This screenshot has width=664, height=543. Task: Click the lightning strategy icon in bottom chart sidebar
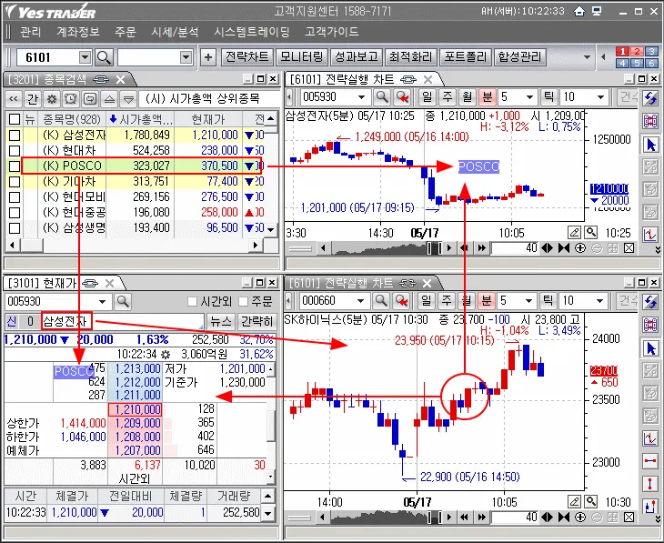coord(650,302)
